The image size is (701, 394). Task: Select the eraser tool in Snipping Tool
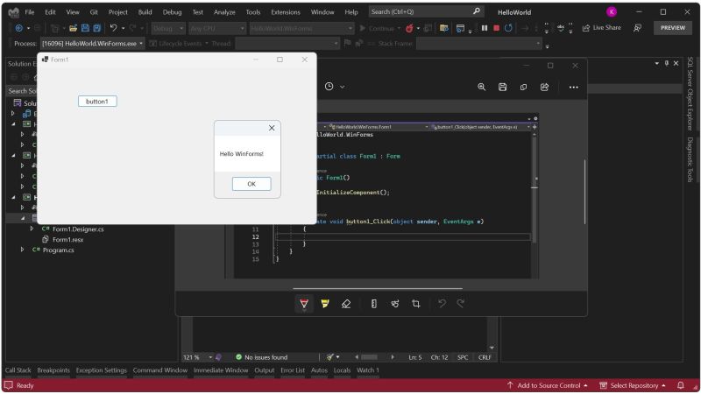[x=346, y=304]
